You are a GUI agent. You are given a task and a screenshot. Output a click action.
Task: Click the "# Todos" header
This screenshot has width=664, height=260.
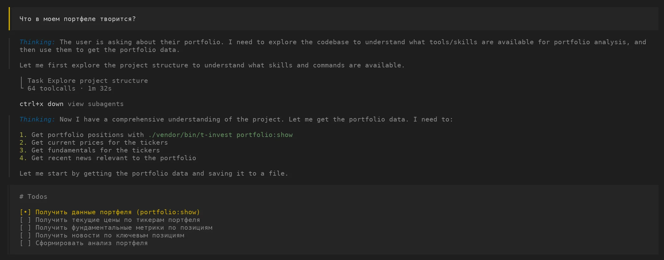(33, 197)
